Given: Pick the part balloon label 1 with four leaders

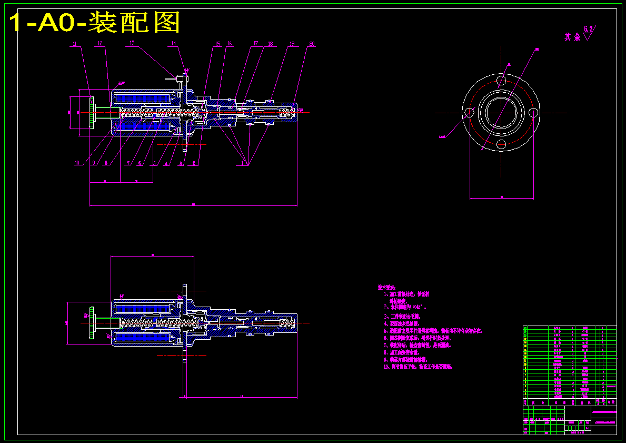Looking at the screenshot, I should pyautogui.click(x=242, y=163).
